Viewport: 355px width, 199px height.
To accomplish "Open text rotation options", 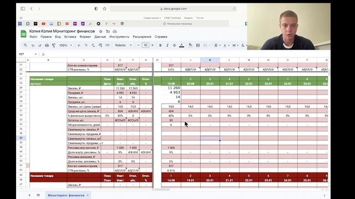I will point(244,45).
